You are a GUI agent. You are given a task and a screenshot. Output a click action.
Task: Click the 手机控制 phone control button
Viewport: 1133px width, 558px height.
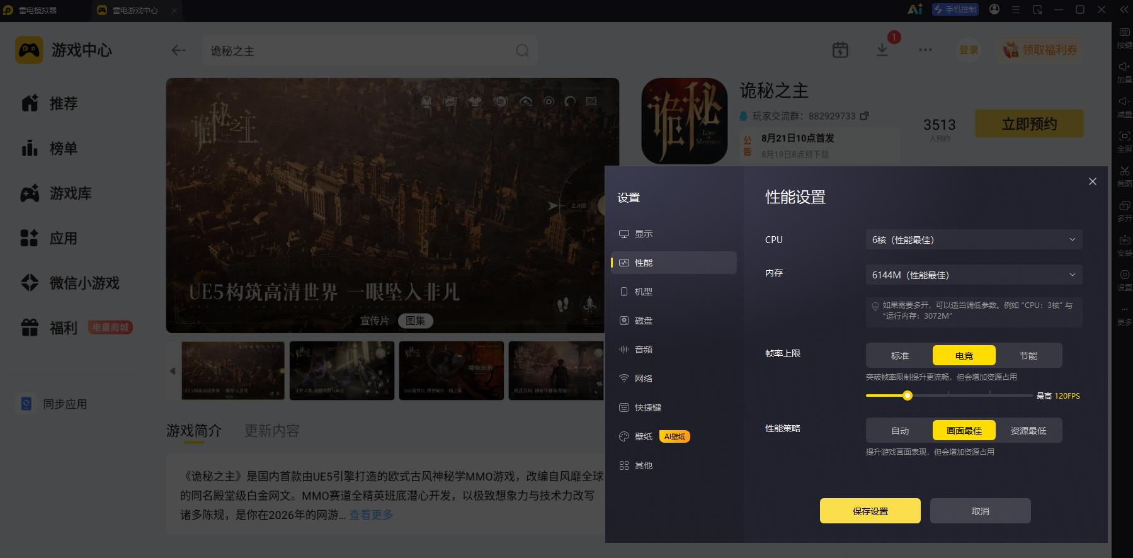[x=955, y=9]
